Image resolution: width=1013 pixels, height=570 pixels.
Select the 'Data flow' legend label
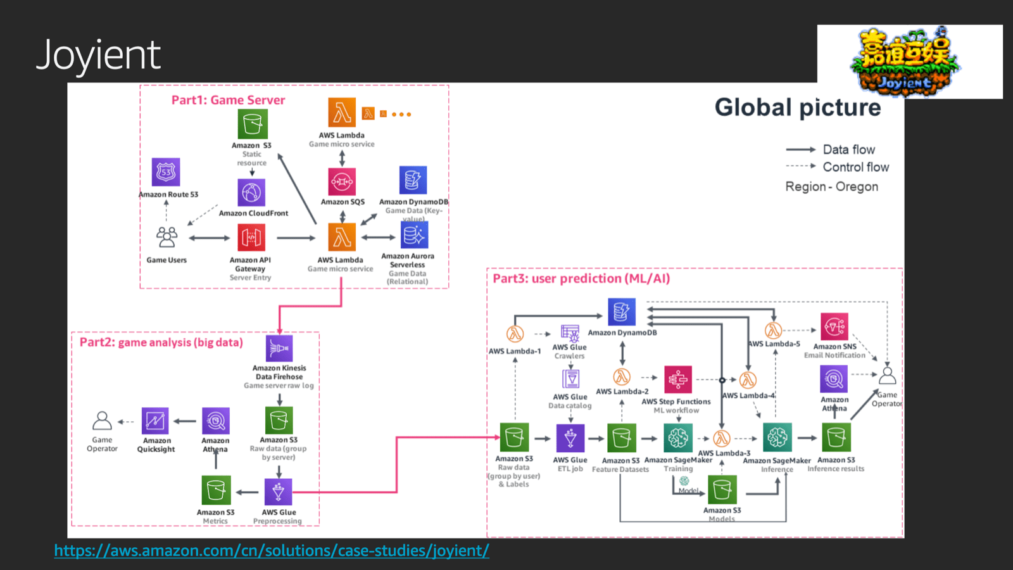tap(849, 149)
